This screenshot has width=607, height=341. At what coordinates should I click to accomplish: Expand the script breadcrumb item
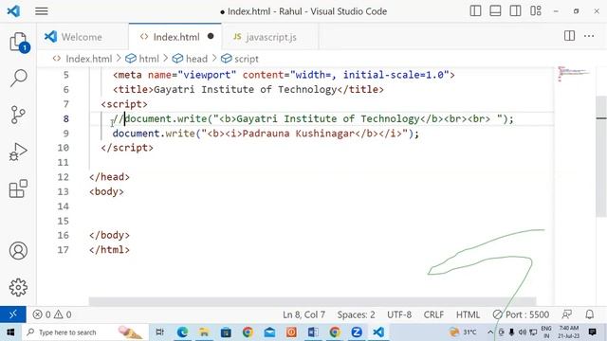(x=240, y=59)
